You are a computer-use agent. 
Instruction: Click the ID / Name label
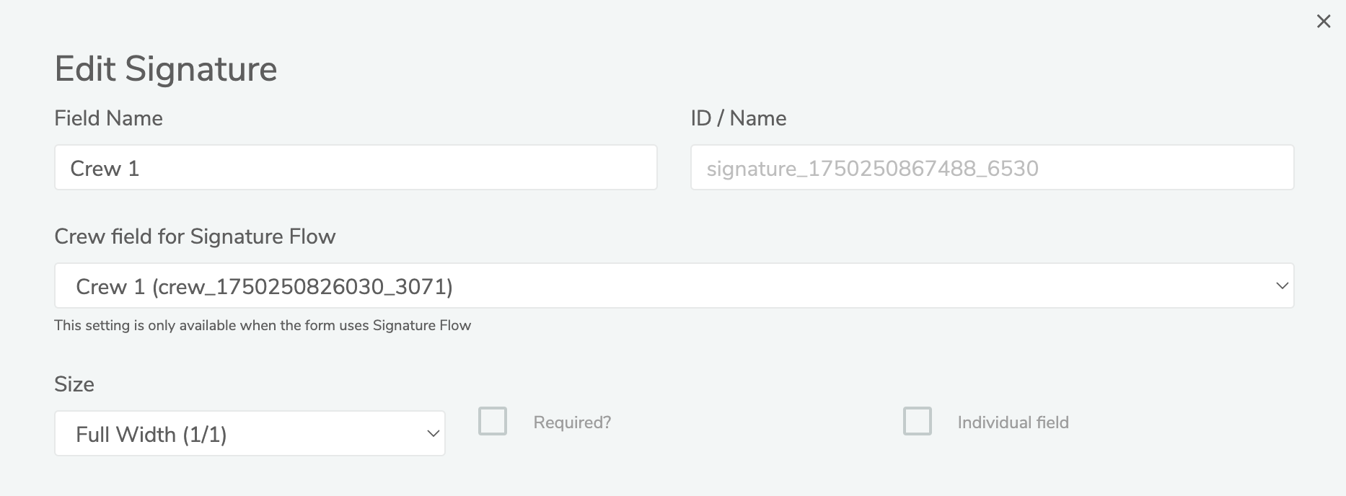[738, 118]
